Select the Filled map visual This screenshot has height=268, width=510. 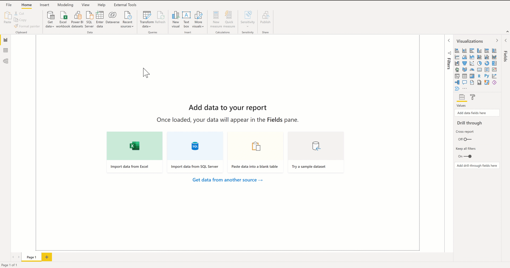click(464, 70)
